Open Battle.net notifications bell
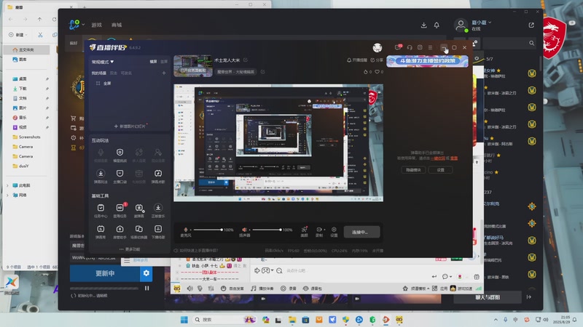583x327 pixels. [437, 25]
